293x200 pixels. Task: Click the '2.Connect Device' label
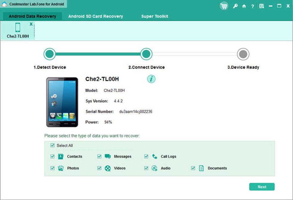[x=146, y=67]
